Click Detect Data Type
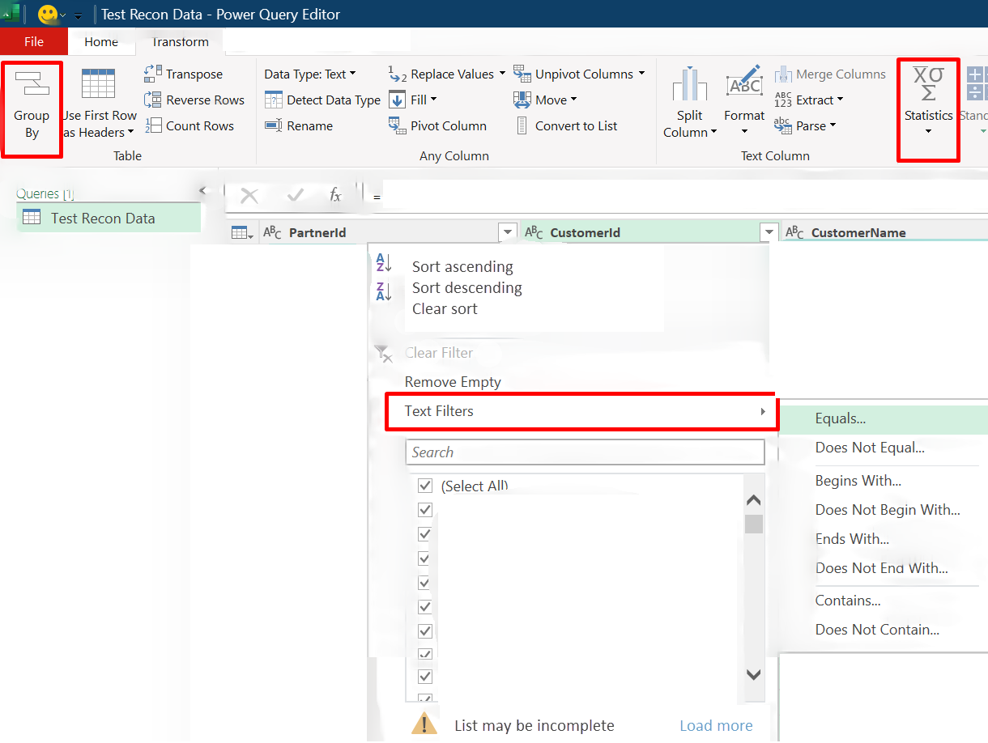 click(x=322, y=100)
